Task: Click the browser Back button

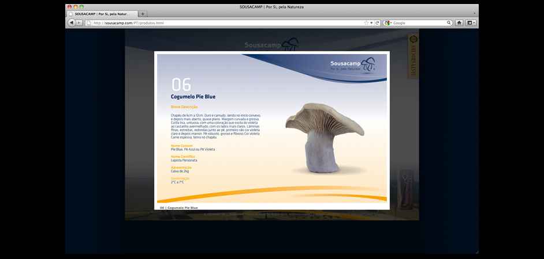Action: pyautogui.click(x=72, y=23)
